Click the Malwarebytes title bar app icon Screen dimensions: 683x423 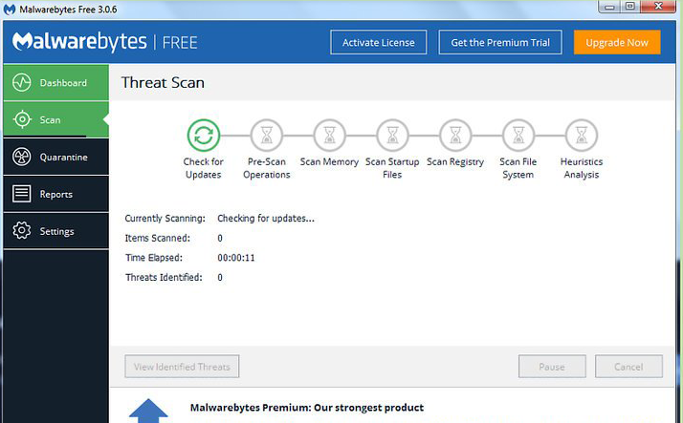point(10,10)
